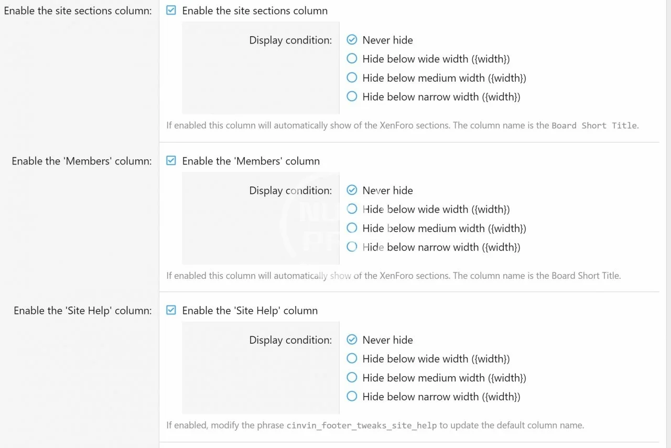Viewport: 671px width, 448px height.
Task: Click the 'Enable the Members column:' row label
Action: 82,161
